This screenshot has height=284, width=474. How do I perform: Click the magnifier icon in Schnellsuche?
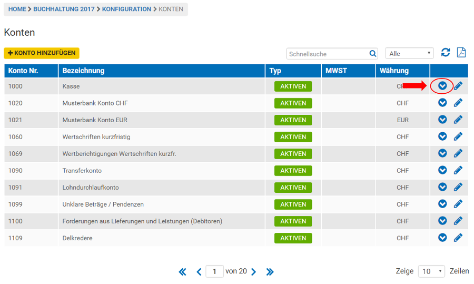[373, 54]
